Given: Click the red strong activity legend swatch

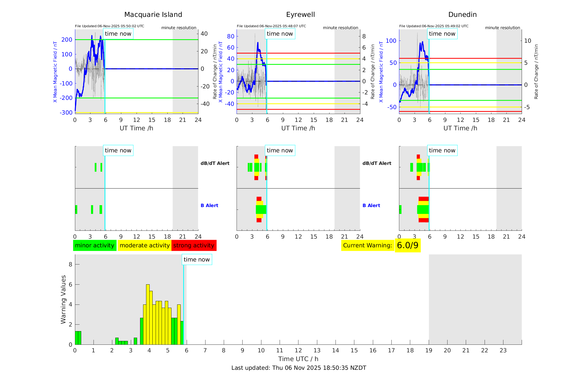Looking at the screenshot, I should click(194, 245).
